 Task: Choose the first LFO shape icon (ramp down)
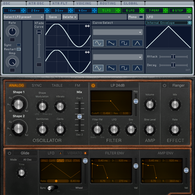44,161
